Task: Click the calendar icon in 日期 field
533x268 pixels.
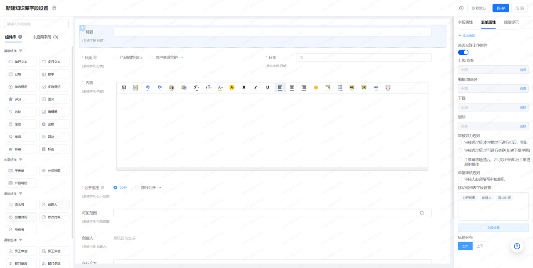Action: (301, 57)
